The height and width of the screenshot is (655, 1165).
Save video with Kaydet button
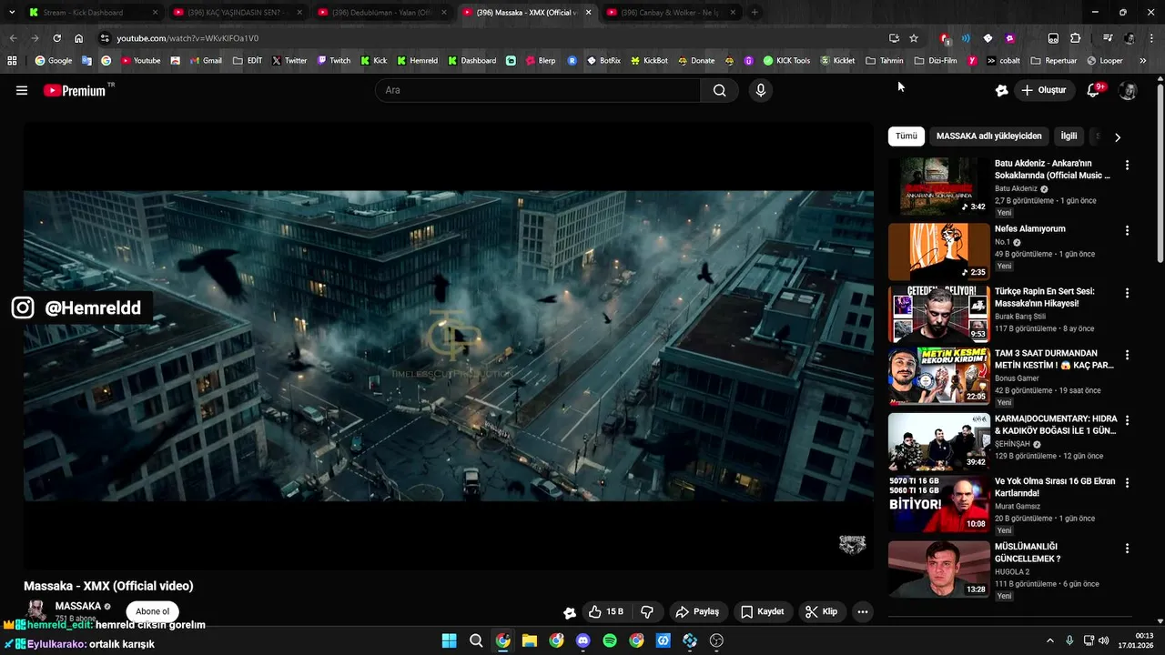[762, 611]
